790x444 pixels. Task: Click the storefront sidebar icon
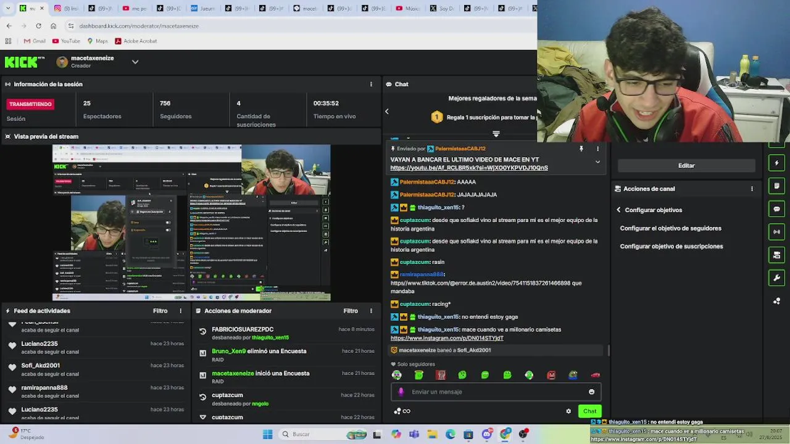tap(776, 255)
